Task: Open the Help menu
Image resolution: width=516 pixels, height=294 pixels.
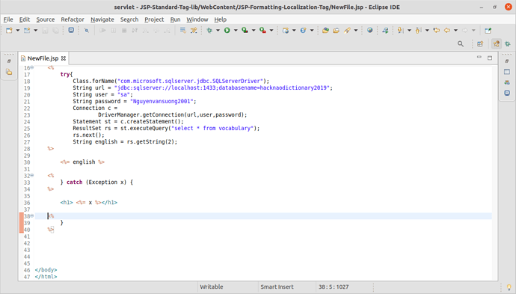Action: pos(221,19)
